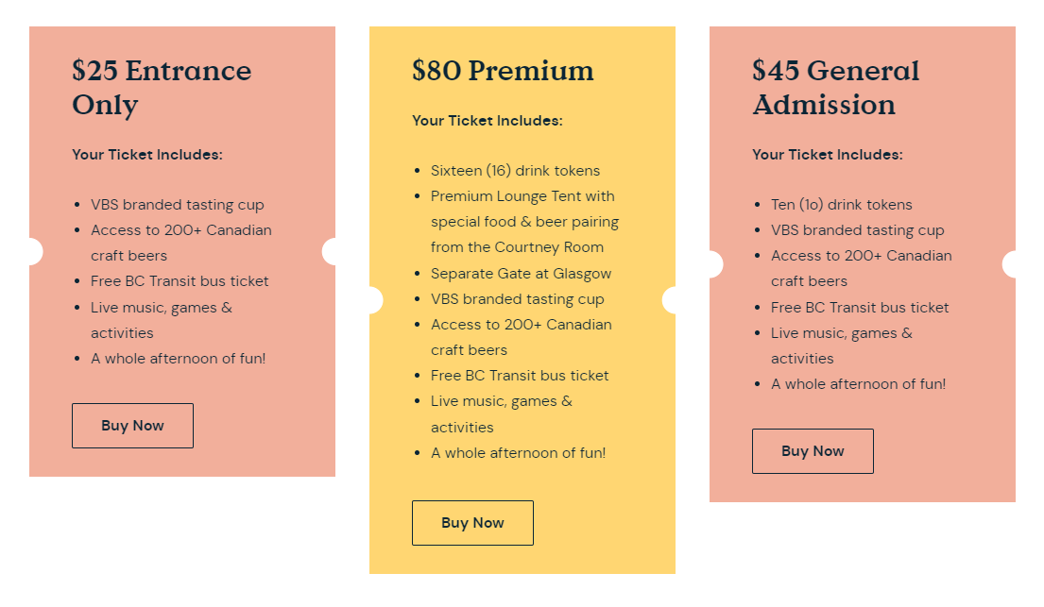
Task: Click 'A whole afternoon of fun!' in General Admission card
Action: [858, 384]
